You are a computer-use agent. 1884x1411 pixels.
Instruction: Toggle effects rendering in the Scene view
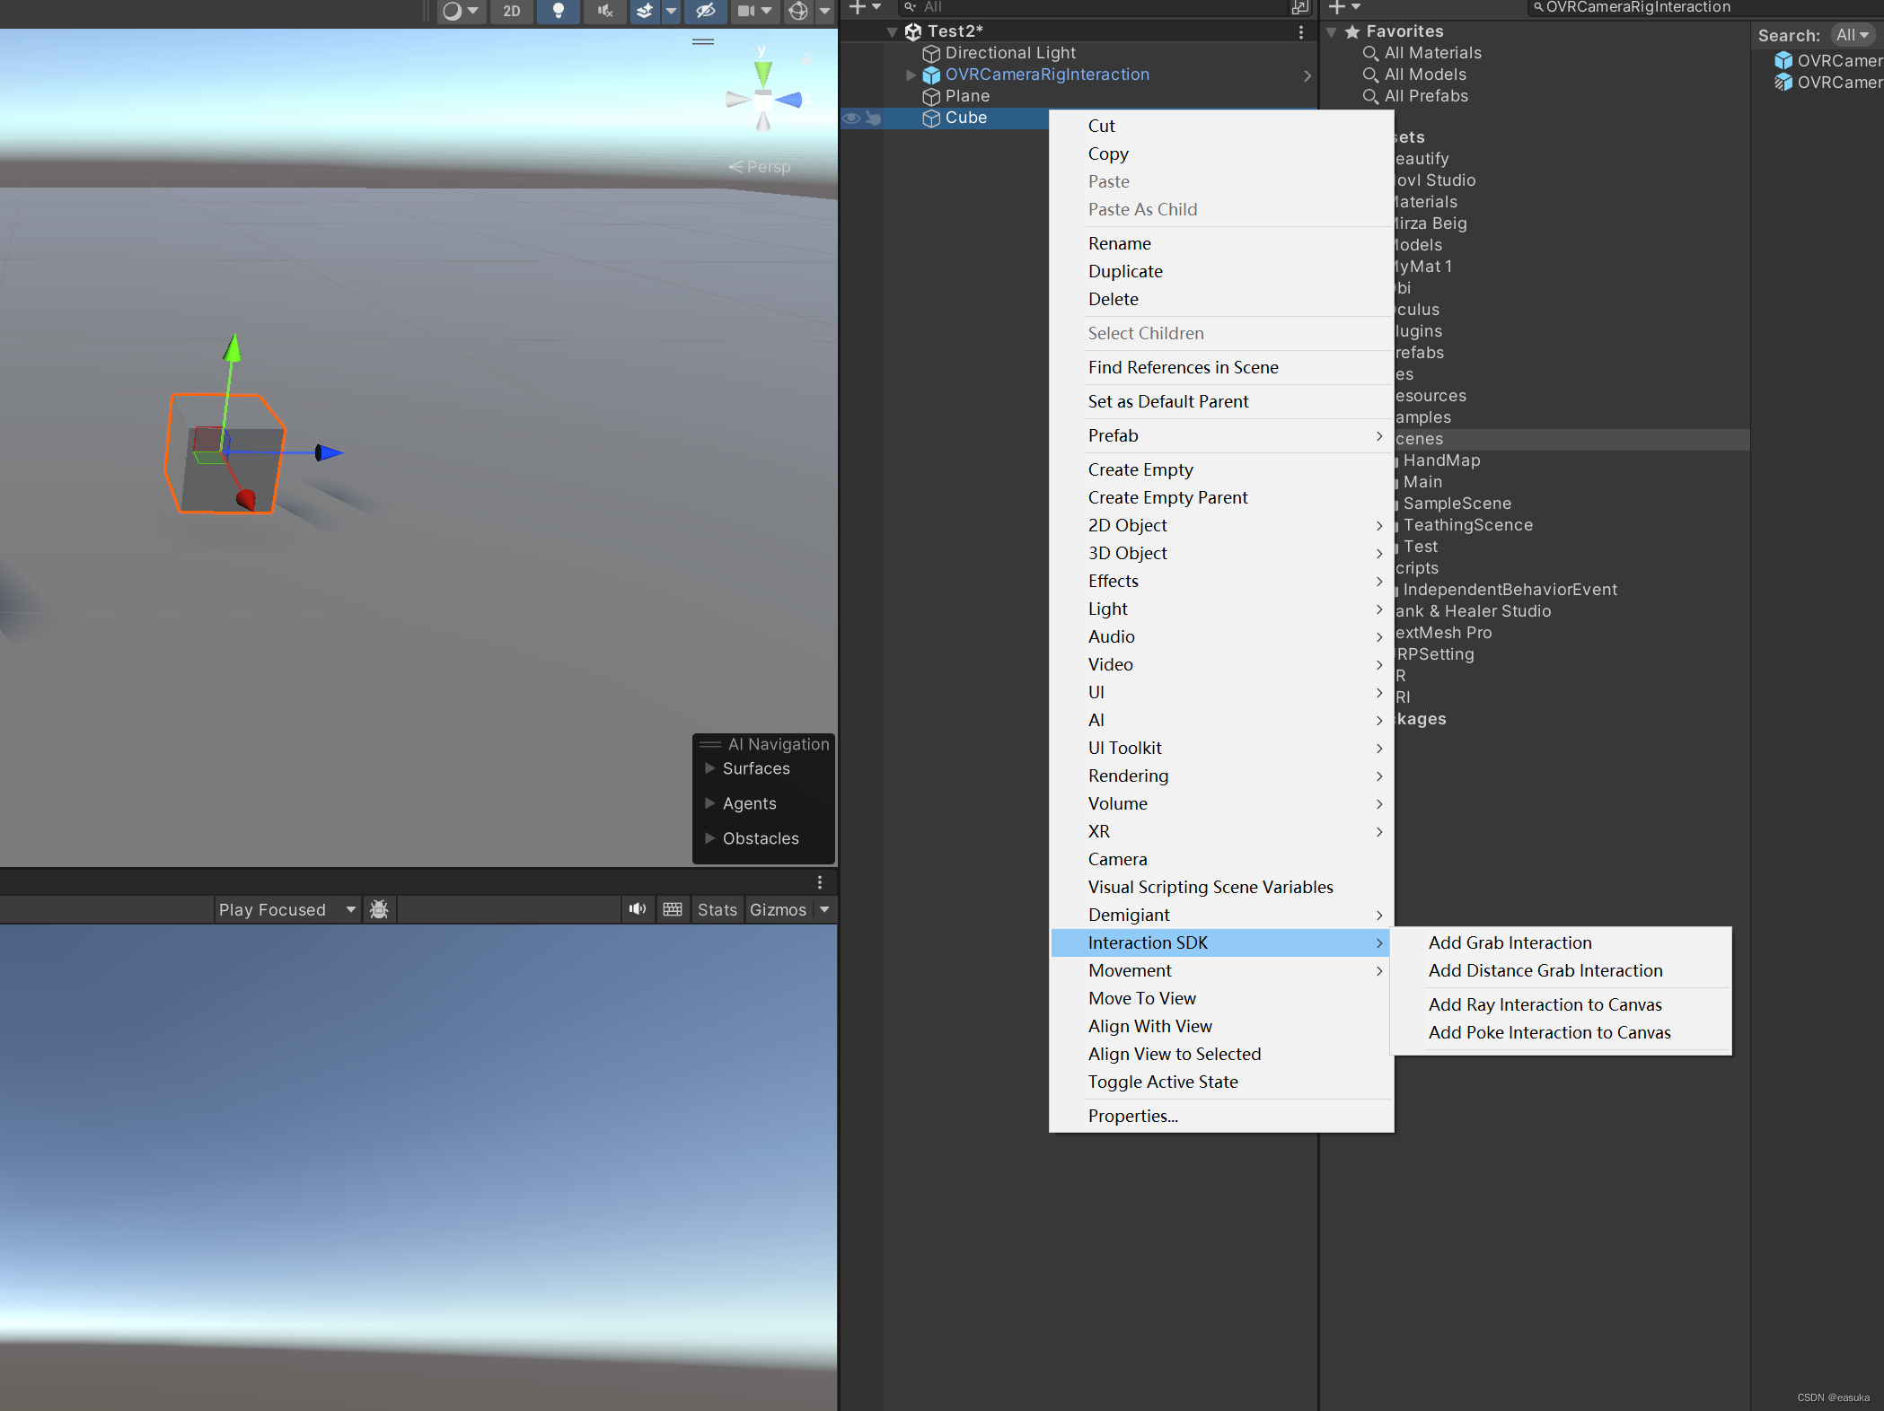pyautogui.click(x=644, y=12)
